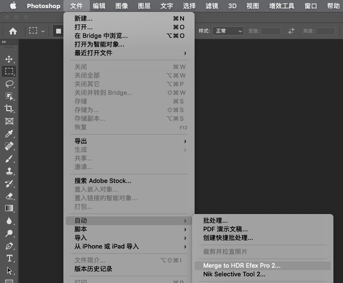
Task: Open the 3D menu
Action: point(233,6)
